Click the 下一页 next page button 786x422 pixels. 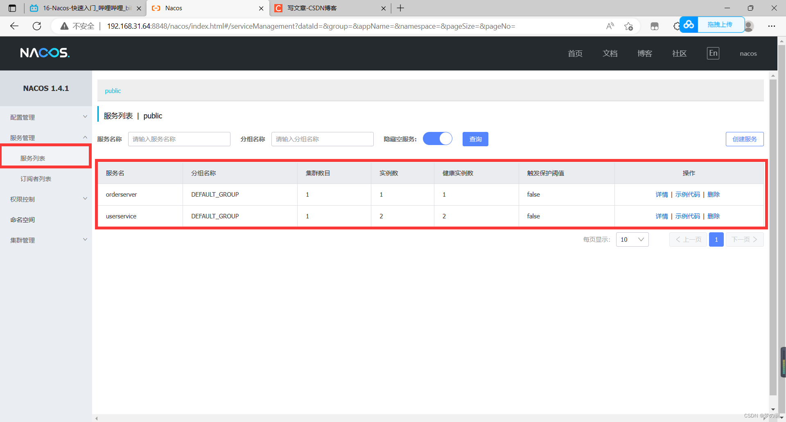[745, 240]
